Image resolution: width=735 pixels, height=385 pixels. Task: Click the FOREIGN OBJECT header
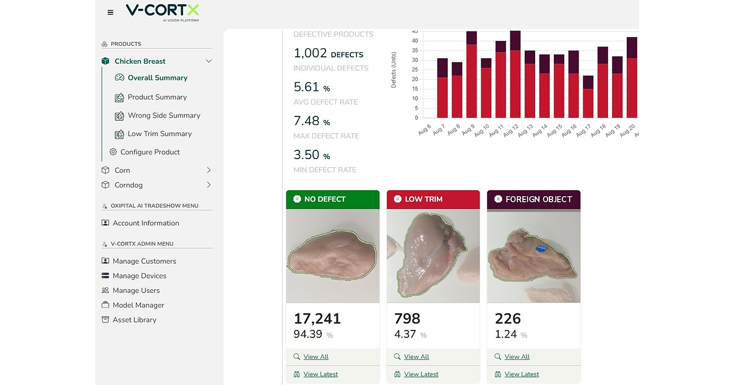click(534, 199)
